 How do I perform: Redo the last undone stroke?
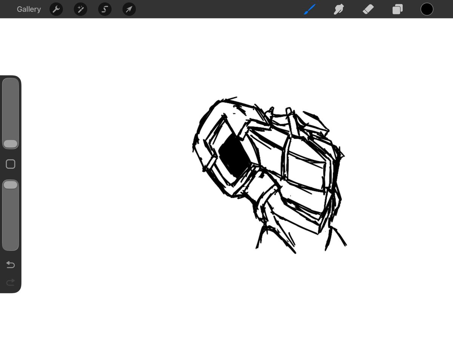11,282
